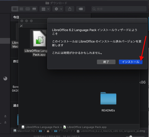Image resolution: width=149 pixels, height=137 pixels.
Task: Click the LibreOffice Language Pack.app file name
Action: coord(36,53)
